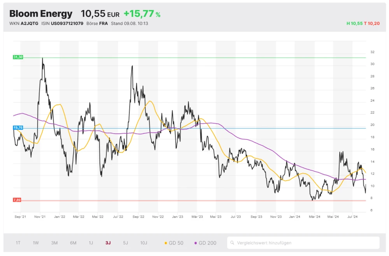Screen dimensions: 389x256
Task: Click the blue 19,76 level marker
Action: pyautogui.click(x=18, y=128)
